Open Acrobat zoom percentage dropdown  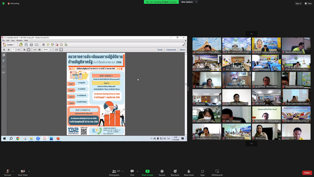click(50, 49)
